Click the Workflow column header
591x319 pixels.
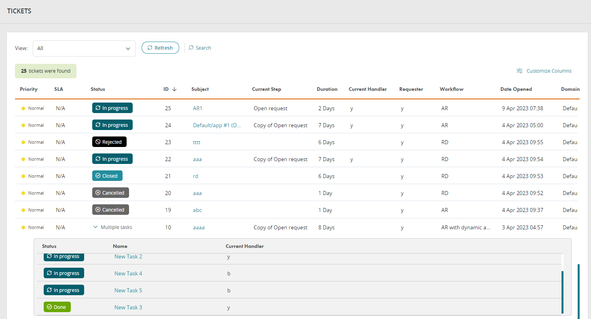(451, 89)
